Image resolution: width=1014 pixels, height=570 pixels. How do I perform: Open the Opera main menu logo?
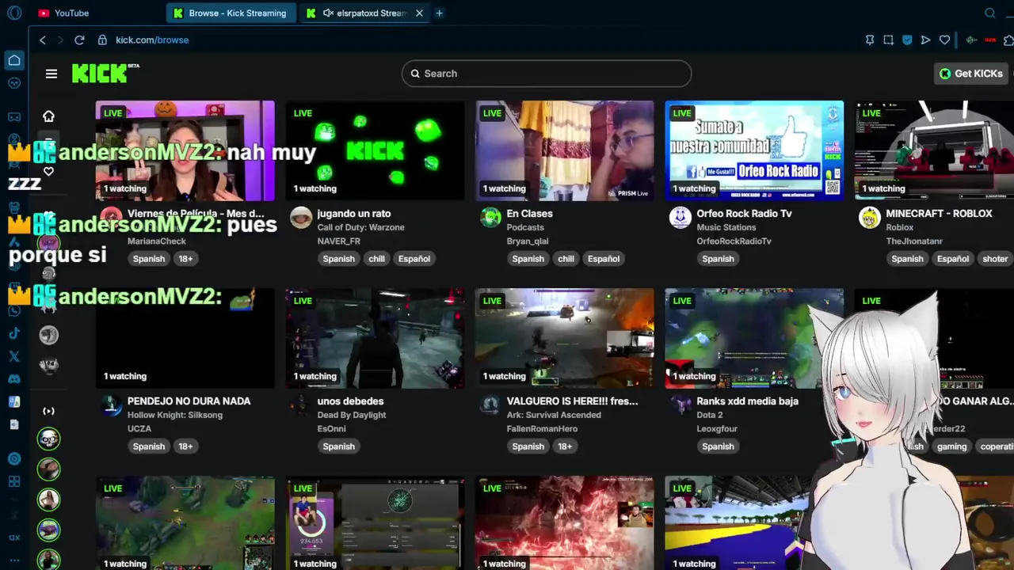tap(14, 13)
